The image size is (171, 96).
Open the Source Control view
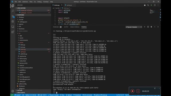click(13, 16)
